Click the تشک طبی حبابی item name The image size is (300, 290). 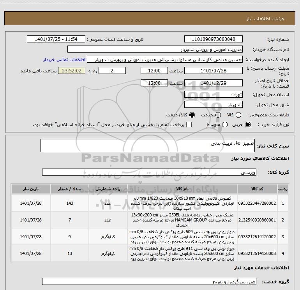tap(182, 220)
